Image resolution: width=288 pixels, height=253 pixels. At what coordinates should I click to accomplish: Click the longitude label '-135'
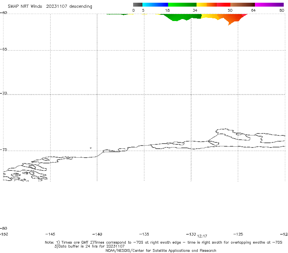[x=144, y=234]
